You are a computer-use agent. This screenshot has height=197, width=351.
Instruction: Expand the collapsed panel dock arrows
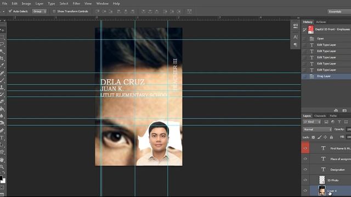pyautogui.click(x=298, y=18)
